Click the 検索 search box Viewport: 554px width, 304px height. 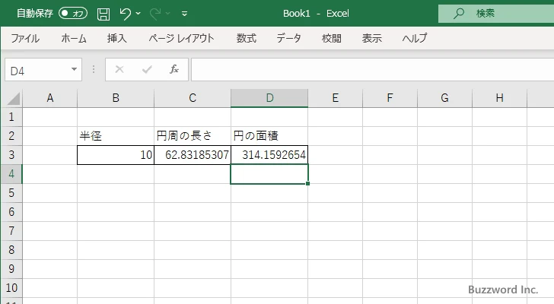(x=496, y=14)
